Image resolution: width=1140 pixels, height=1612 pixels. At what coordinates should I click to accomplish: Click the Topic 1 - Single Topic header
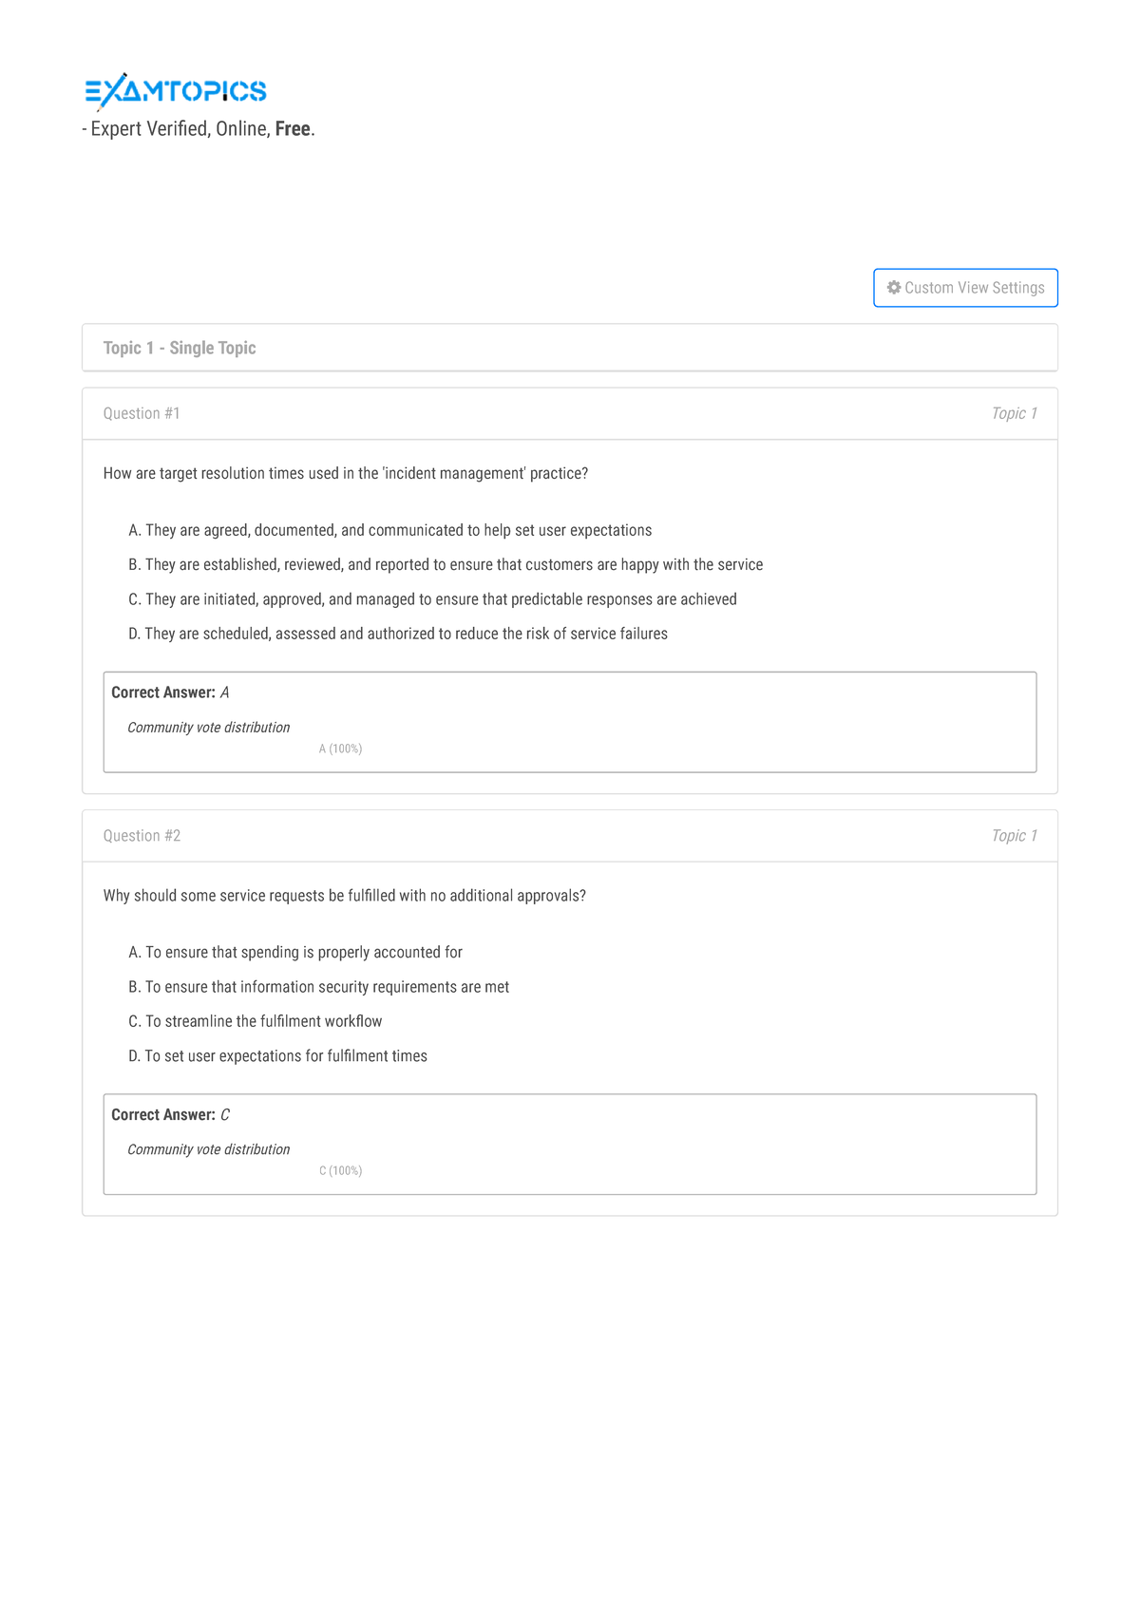click(180, 348)
